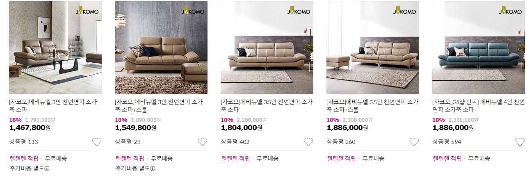The image size is (527, 180).
Task: Open GS샵 단독 에비뉴엘 4인 title link
Action: point(479,106)
